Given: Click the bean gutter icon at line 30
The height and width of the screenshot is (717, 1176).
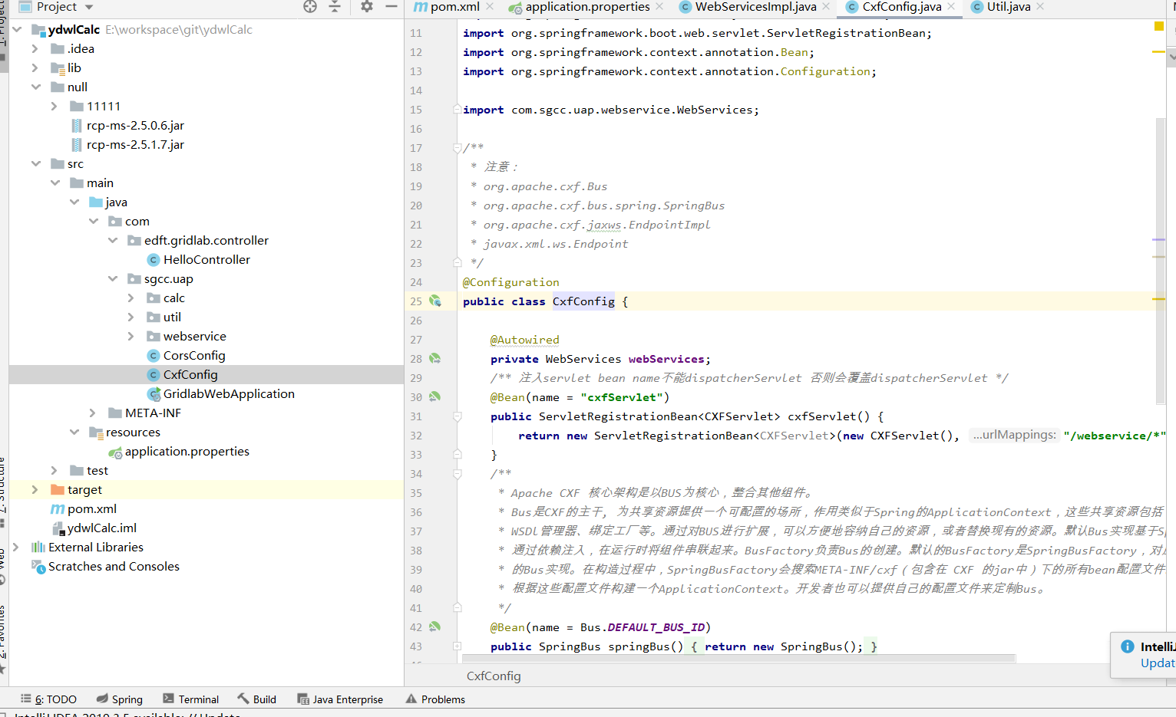Looking at the screenshot, I should [435, 397].
